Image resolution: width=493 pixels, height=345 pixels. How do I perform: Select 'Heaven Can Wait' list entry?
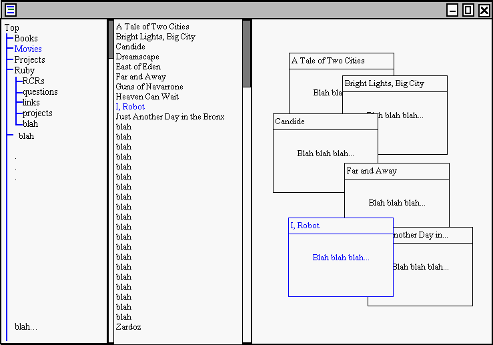pyautogui.click(x=147, y=97)
